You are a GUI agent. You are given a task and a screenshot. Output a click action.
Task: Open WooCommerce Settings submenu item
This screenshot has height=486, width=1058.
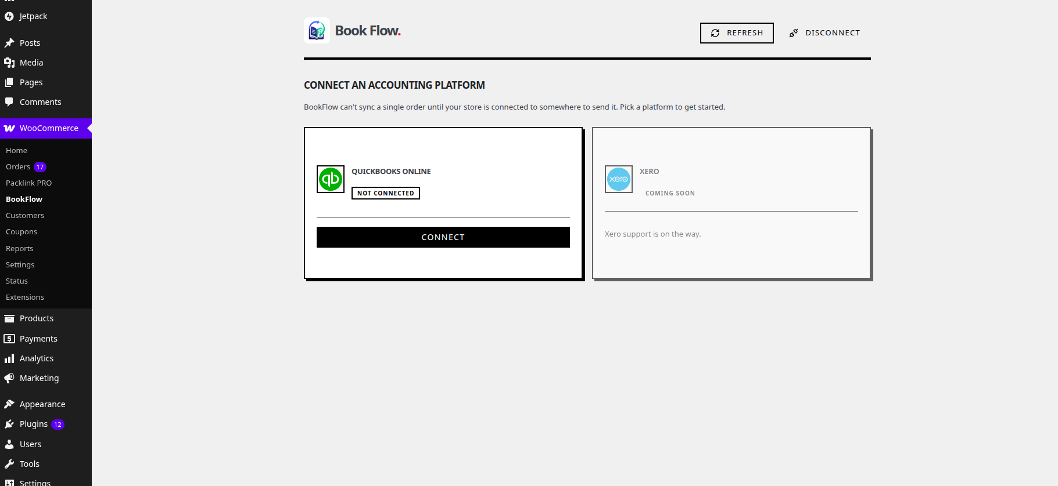(x=20, y=265)
